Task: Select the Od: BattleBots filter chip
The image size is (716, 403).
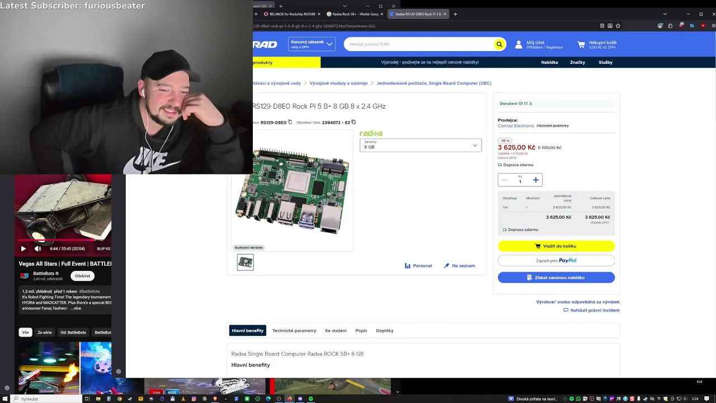Action: tap(73, 332)
